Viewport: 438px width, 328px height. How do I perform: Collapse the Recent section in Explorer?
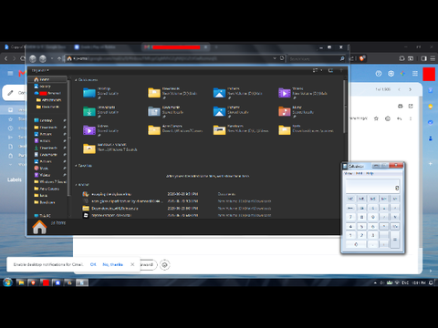pyautogui.click(x=76, y=185)
